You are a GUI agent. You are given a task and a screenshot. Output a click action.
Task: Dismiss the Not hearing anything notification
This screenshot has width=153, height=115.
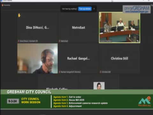tap(94, 9)
